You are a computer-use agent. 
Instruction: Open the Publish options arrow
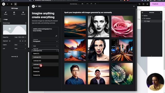pos(163,4)
